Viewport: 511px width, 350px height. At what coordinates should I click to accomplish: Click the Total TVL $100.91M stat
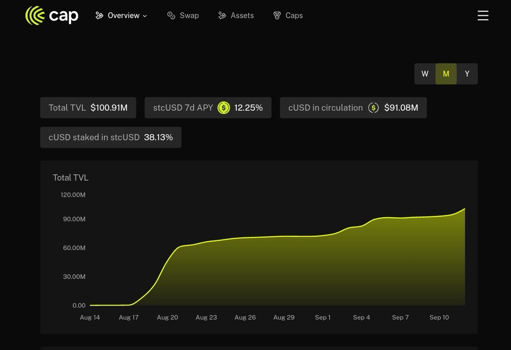point(88,108)
